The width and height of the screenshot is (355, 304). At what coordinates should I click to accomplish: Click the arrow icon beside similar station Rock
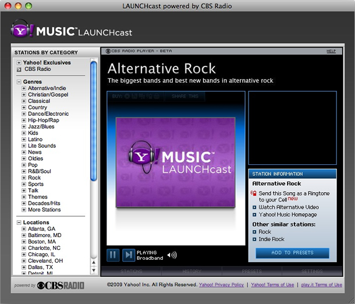tap(254, 232)
